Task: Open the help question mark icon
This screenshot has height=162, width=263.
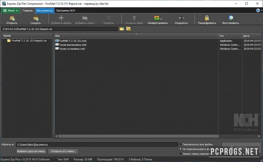Action: 258,10
